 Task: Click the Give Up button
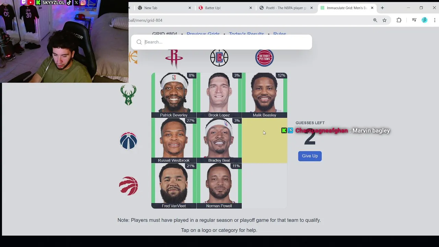[x=310, y=156]
